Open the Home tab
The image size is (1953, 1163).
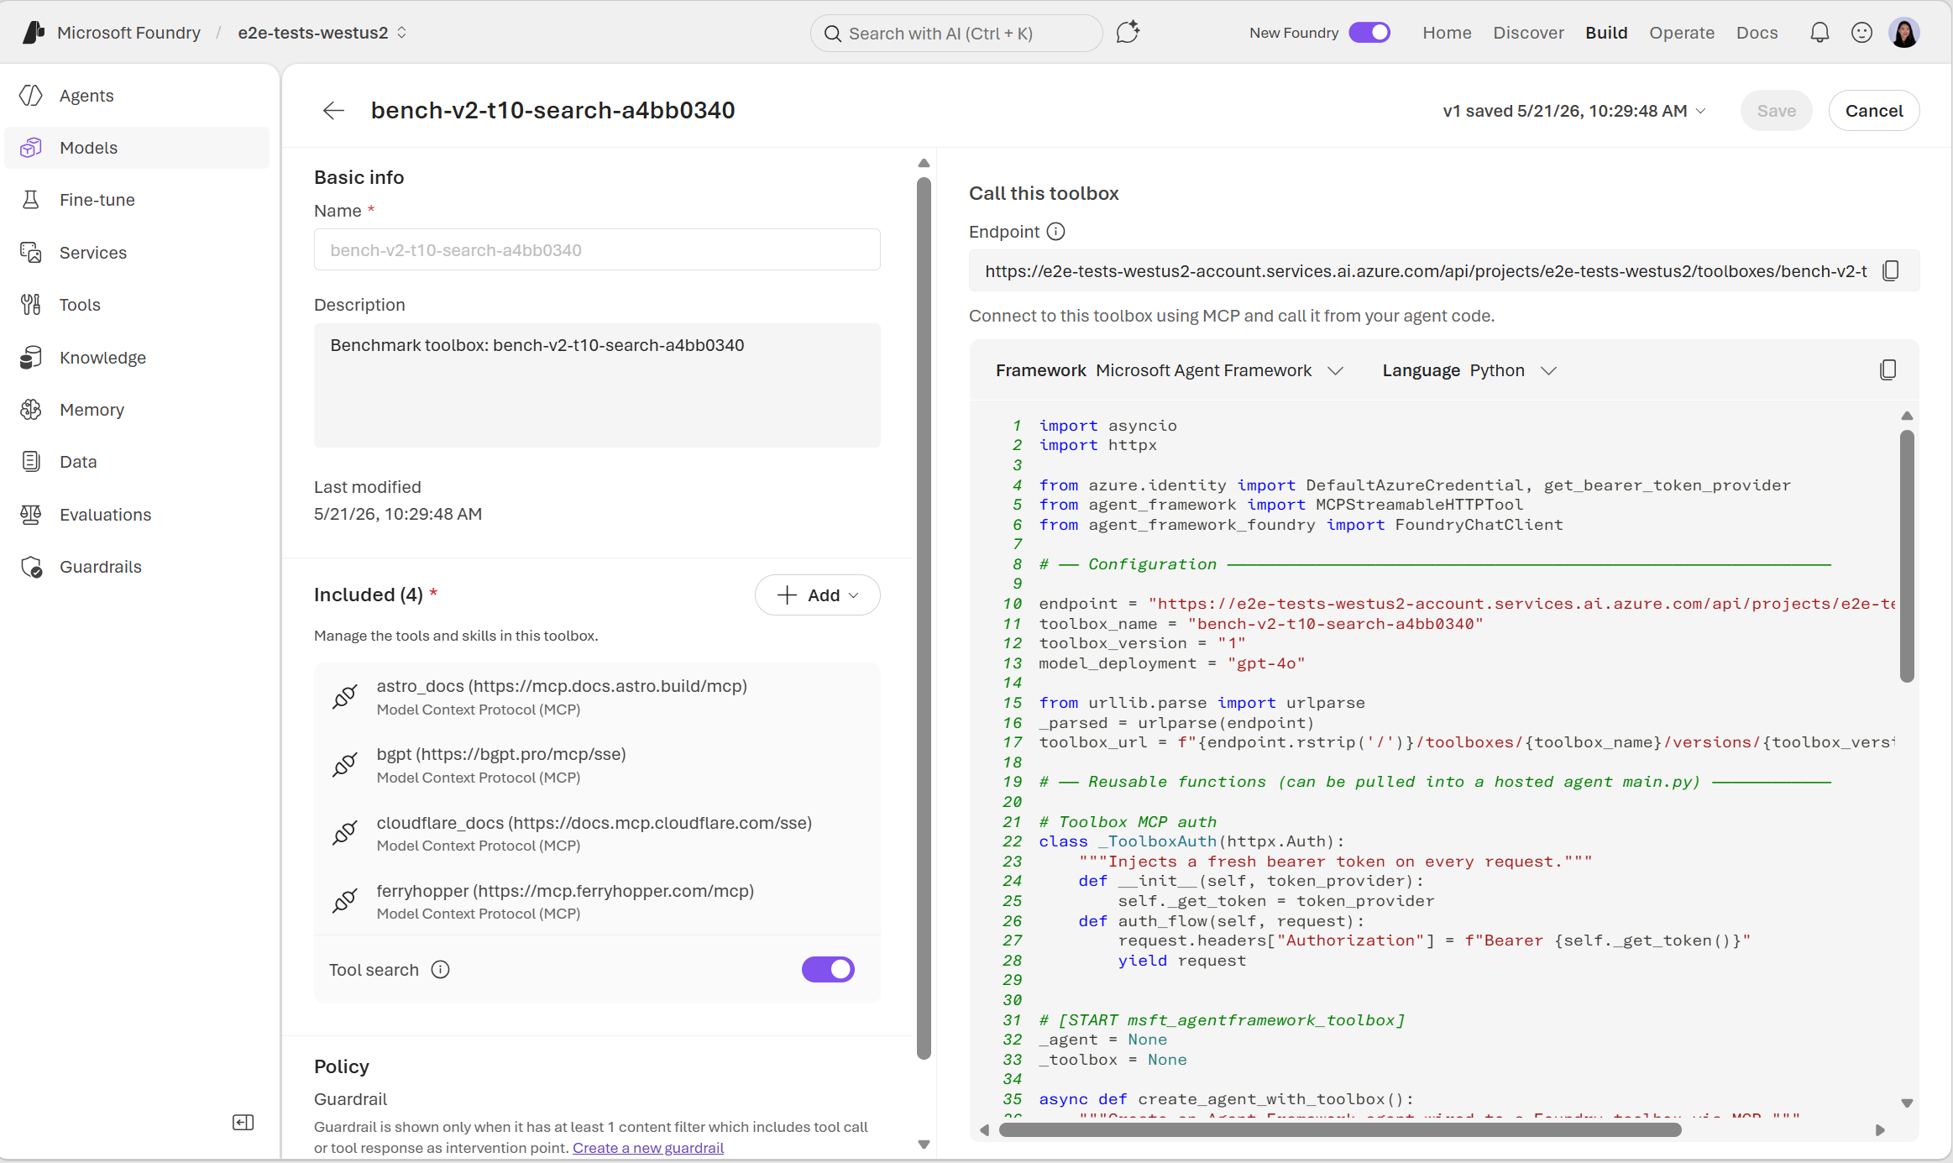(x=1447, y=33)
